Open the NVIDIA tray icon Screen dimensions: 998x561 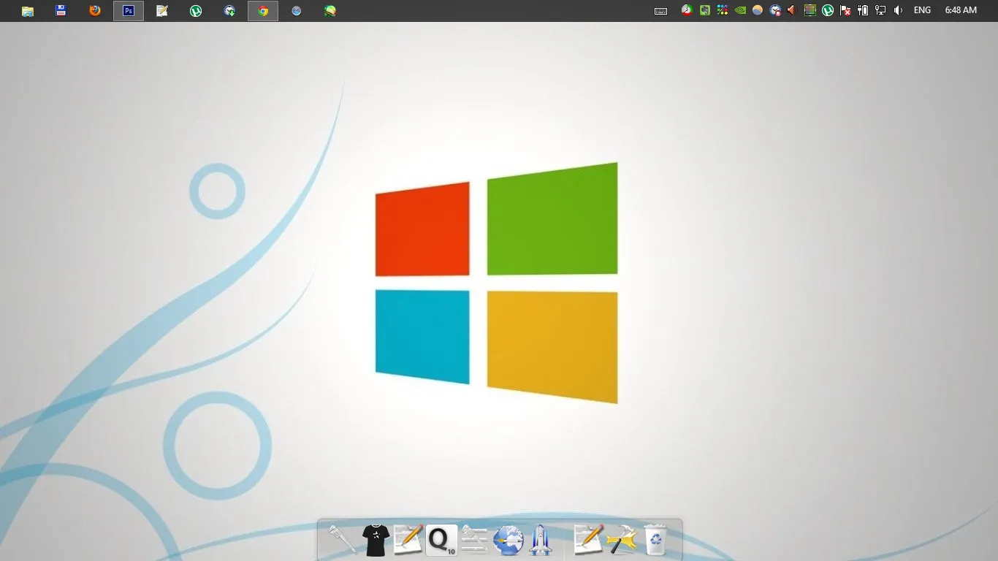740,10
